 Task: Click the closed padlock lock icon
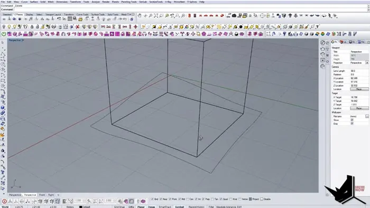[x=32, y=26]
